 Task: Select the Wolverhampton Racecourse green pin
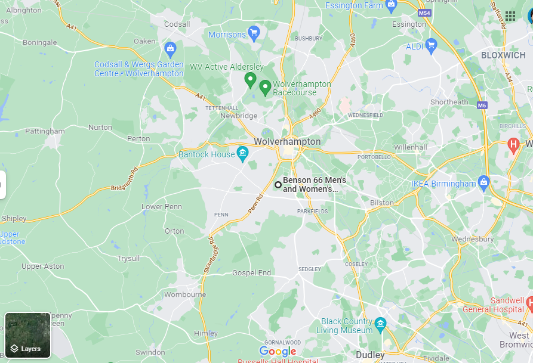(265, 88)
